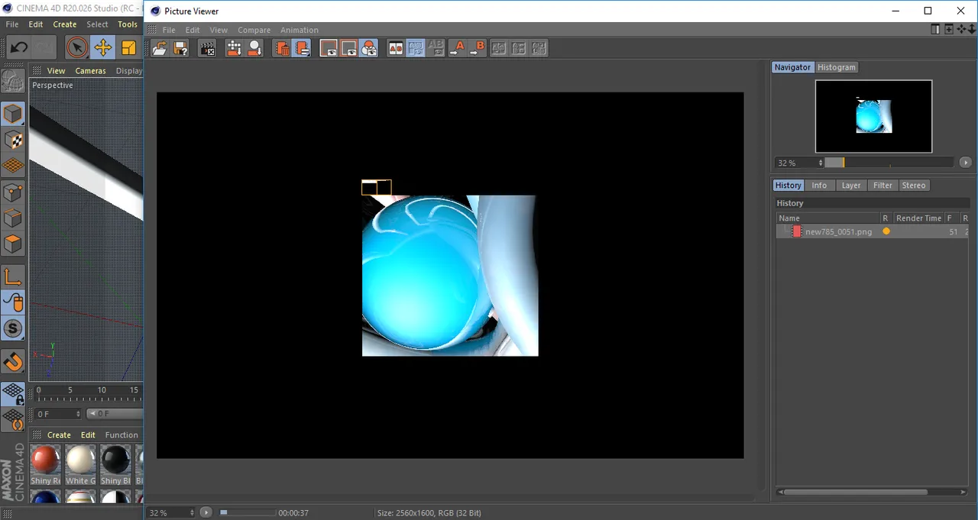Click the last grayed AB comparison icon
Viewport: 978px width, 520px height.
tap(539, 48)
